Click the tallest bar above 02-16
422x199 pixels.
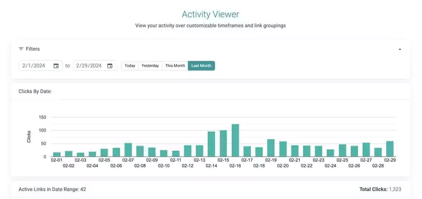[235, 140]
